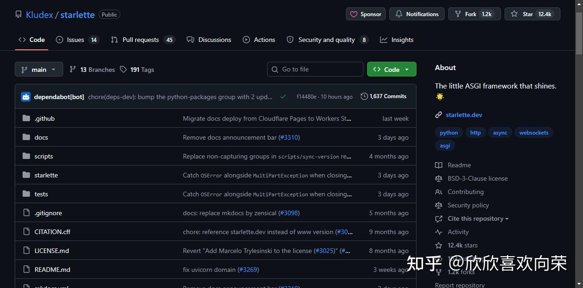This screenshot has width=583, height=288.
Task: Click the file icon beside LICENSE.md
Action: click(x=26, y=251)
